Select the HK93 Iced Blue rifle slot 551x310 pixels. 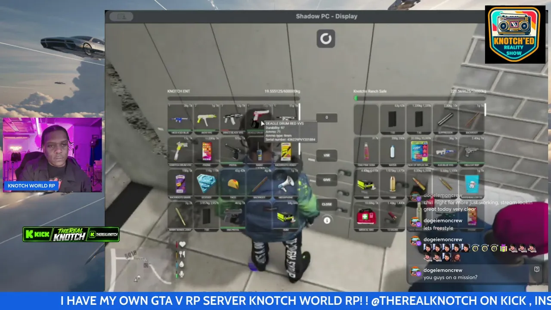tap(180, 119)
